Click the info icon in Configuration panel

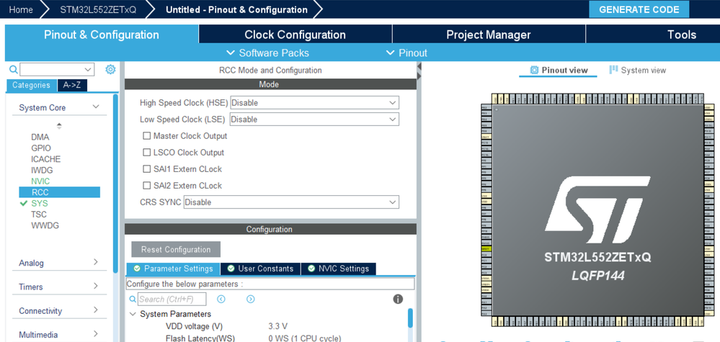pyautogui.click(x=398, y=299)
